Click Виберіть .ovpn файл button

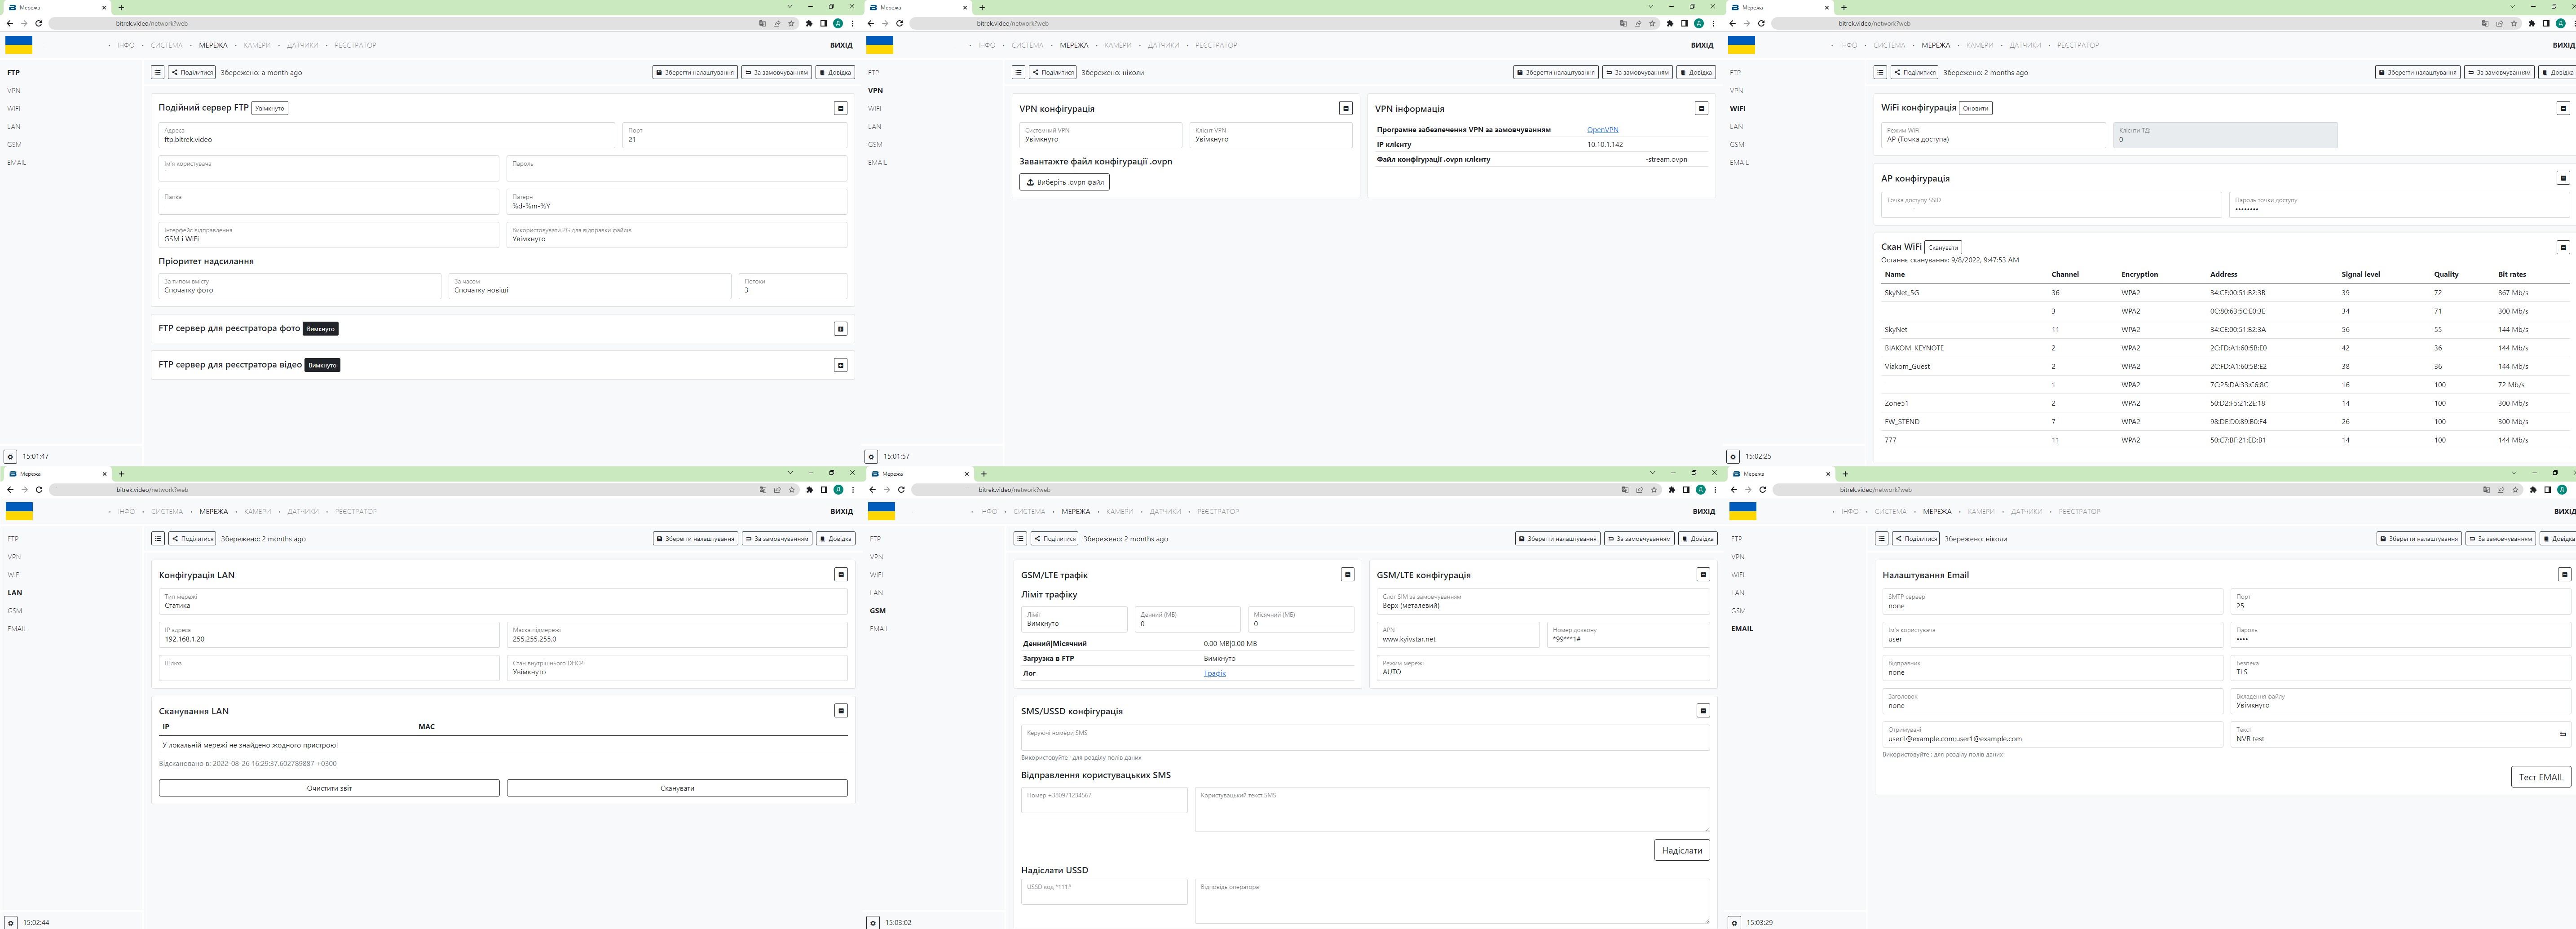(x=1064, y=182)
